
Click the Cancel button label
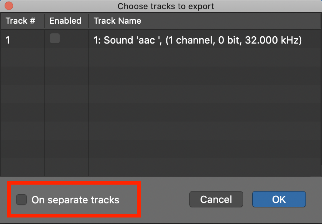point(216,199)
